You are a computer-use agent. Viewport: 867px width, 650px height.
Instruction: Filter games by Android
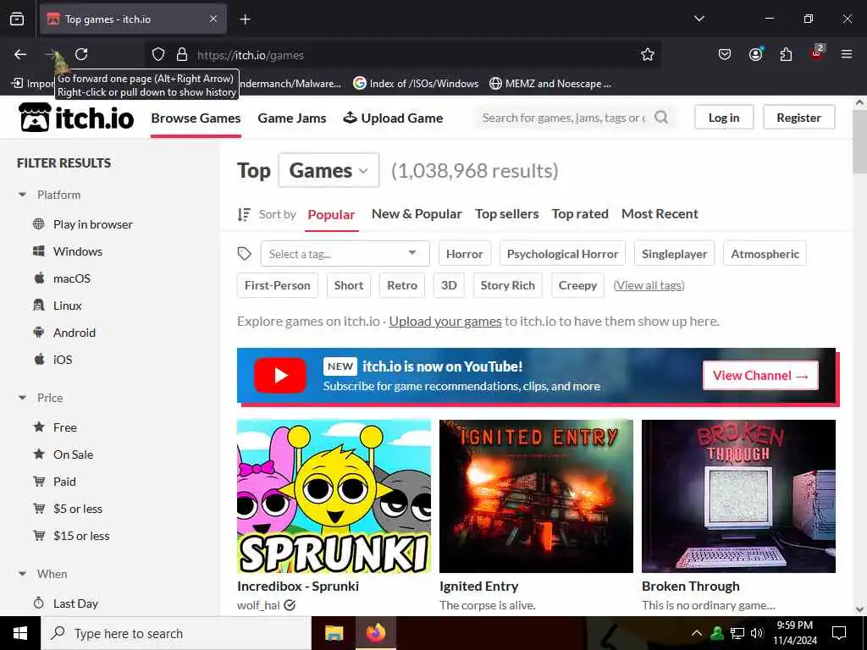(x=75, y=333)
